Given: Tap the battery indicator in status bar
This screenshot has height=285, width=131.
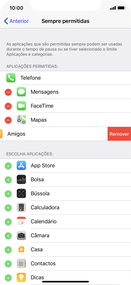Looking at the screenshot, I should point(122,8).
